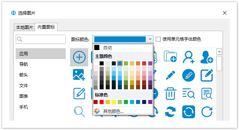Choose the pencil in rounded square icon
Screen dimensions: 239x130
(207, 75)
